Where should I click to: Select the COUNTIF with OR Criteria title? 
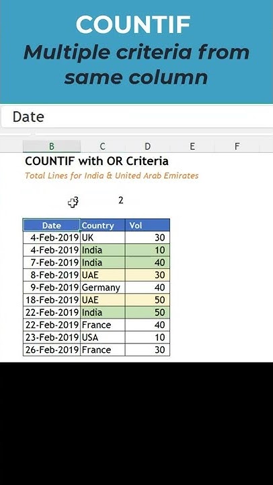click(x=97, y=161)
